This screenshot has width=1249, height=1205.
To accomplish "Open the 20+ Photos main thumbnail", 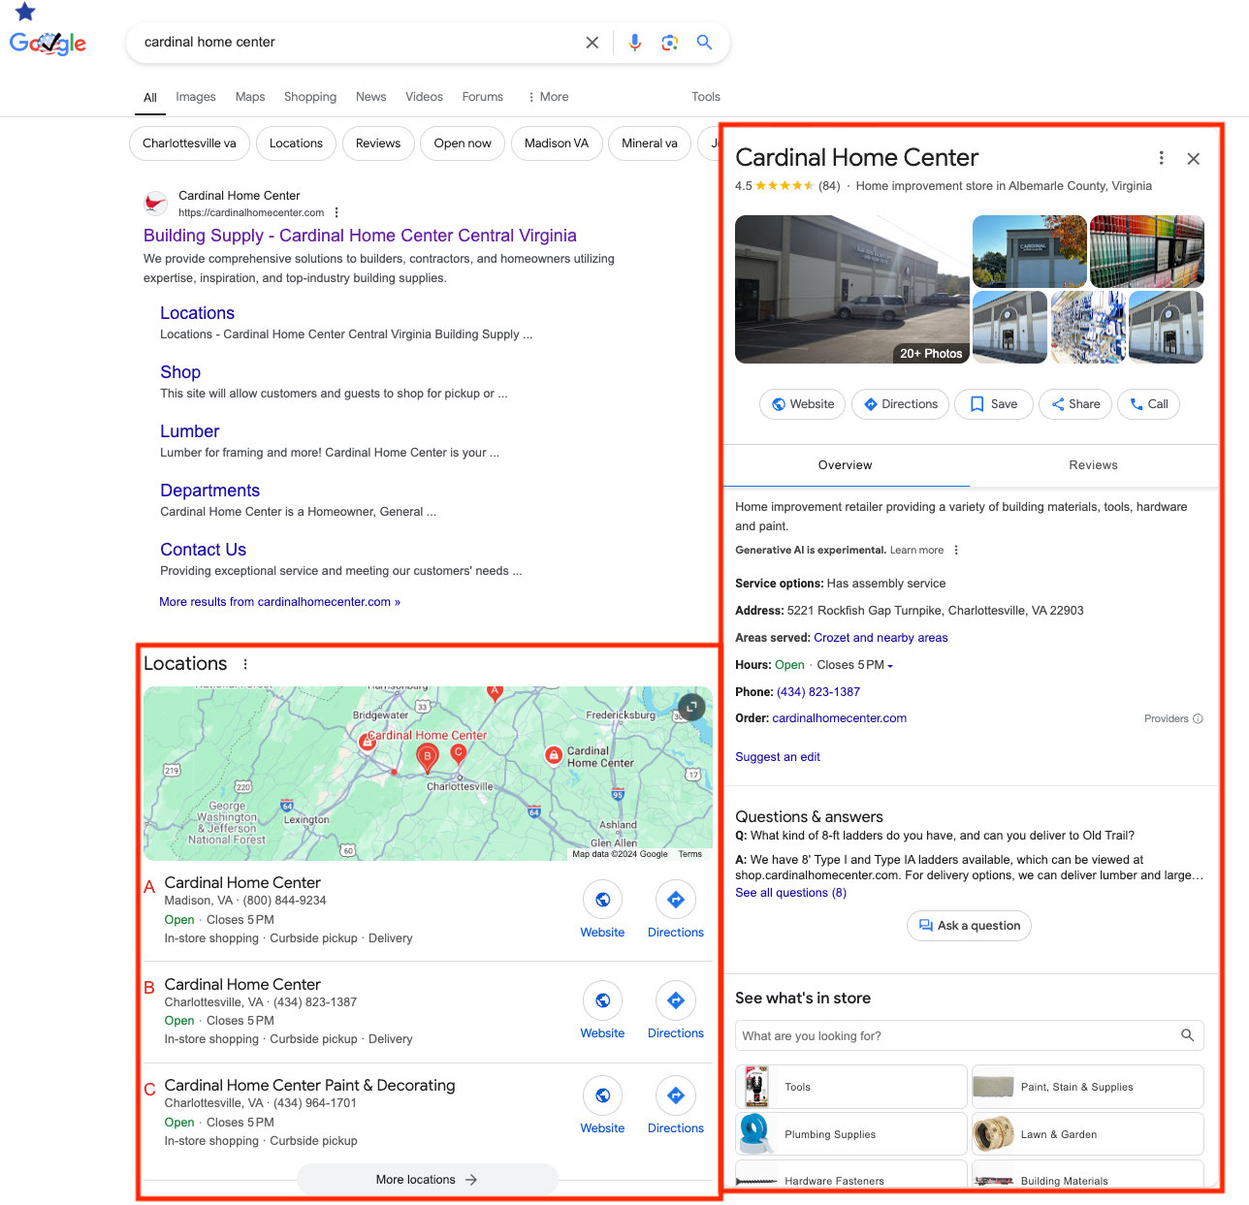I will pyautogui.click(x=852, y=290).
